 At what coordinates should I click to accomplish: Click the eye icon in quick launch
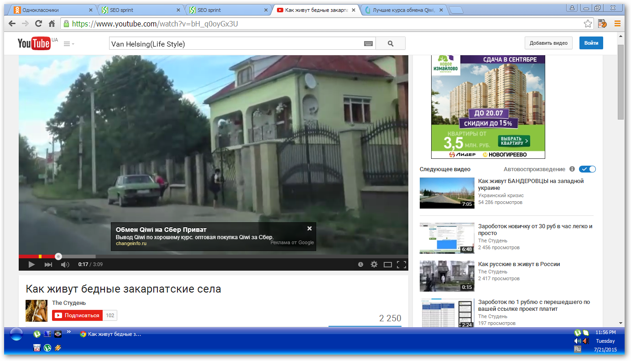[58, 334]
